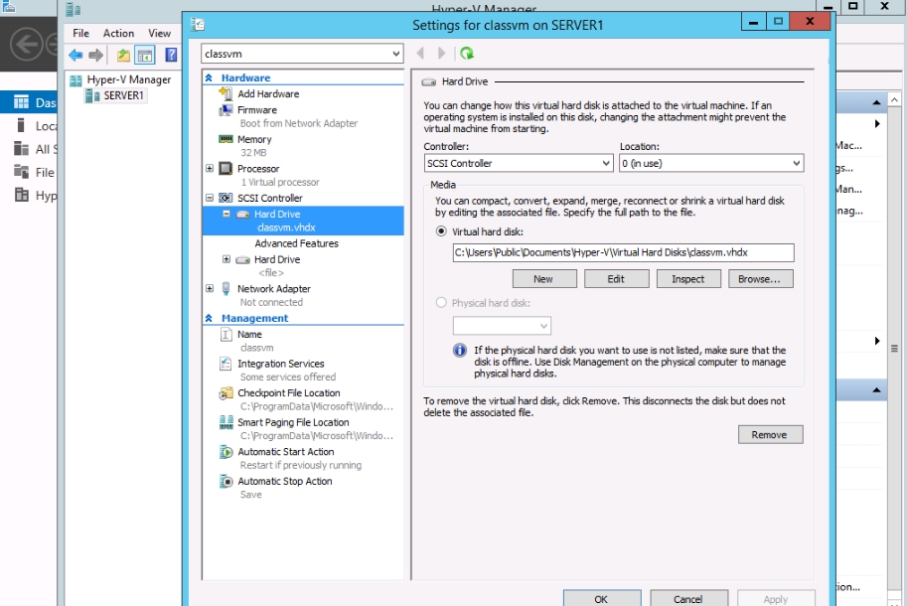Select Advanced Features under Hard Drive

296,243
